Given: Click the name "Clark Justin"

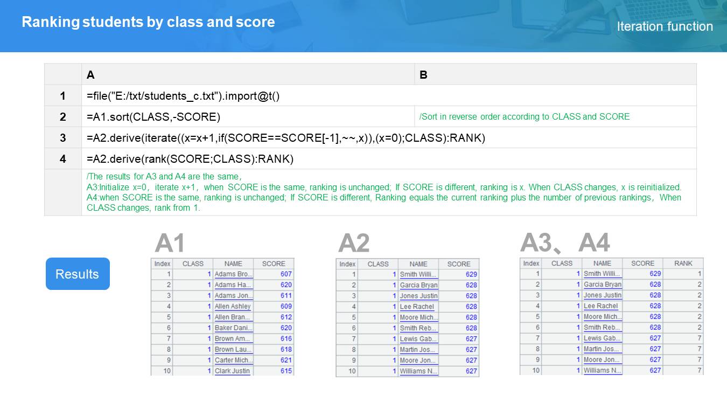Looking at the screenshot, I should click(x=232, y=371).
